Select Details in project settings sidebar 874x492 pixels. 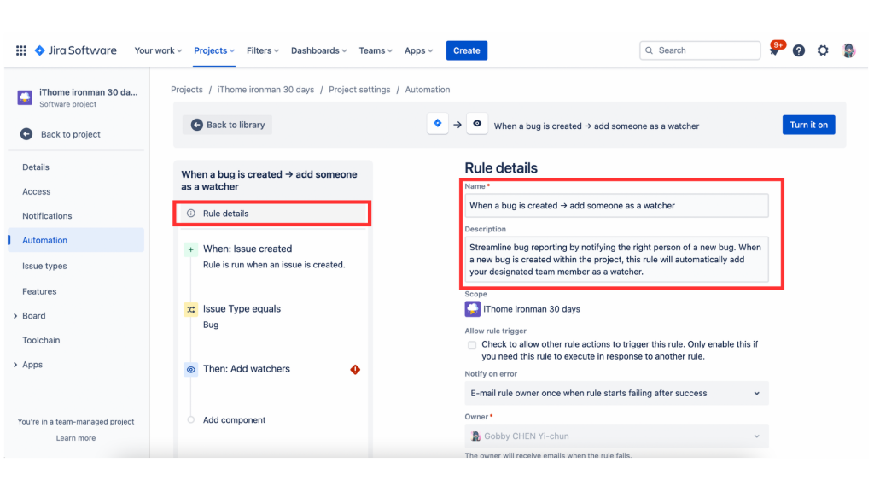[36, 167]
